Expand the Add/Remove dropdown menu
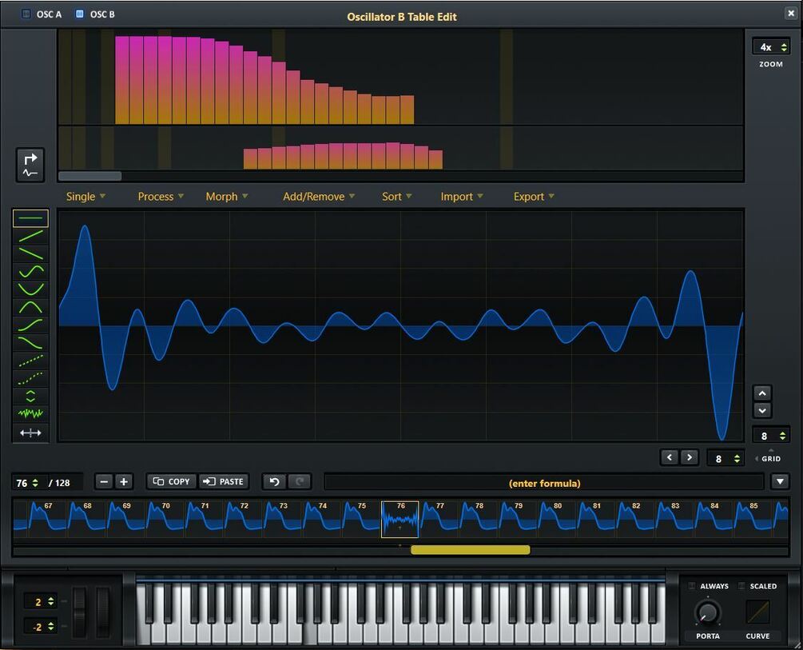The height and width of the screenshot is (650, 803). (319, 197)
